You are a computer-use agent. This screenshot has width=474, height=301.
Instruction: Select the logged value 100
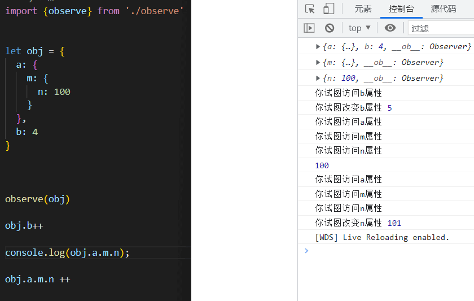(322, 165)
